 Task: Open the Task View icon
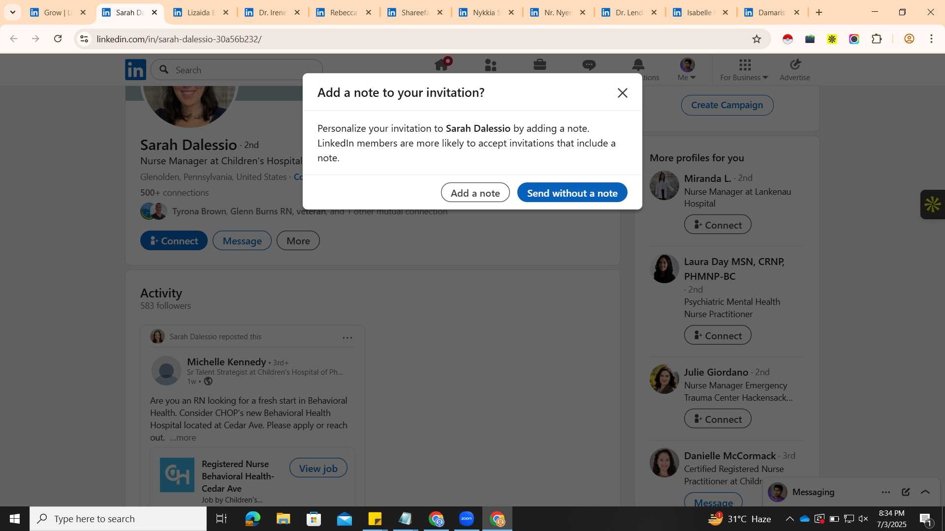pos(221,519)
